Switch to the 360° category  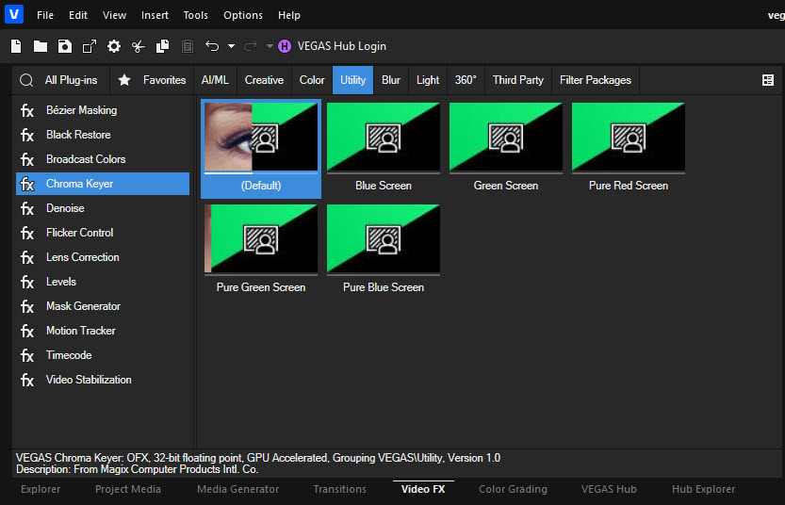466,80
